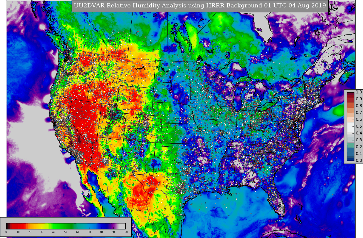
Task: Click the 50 tick label on the humidity colorbar
Action: click(x=66, y=232)
